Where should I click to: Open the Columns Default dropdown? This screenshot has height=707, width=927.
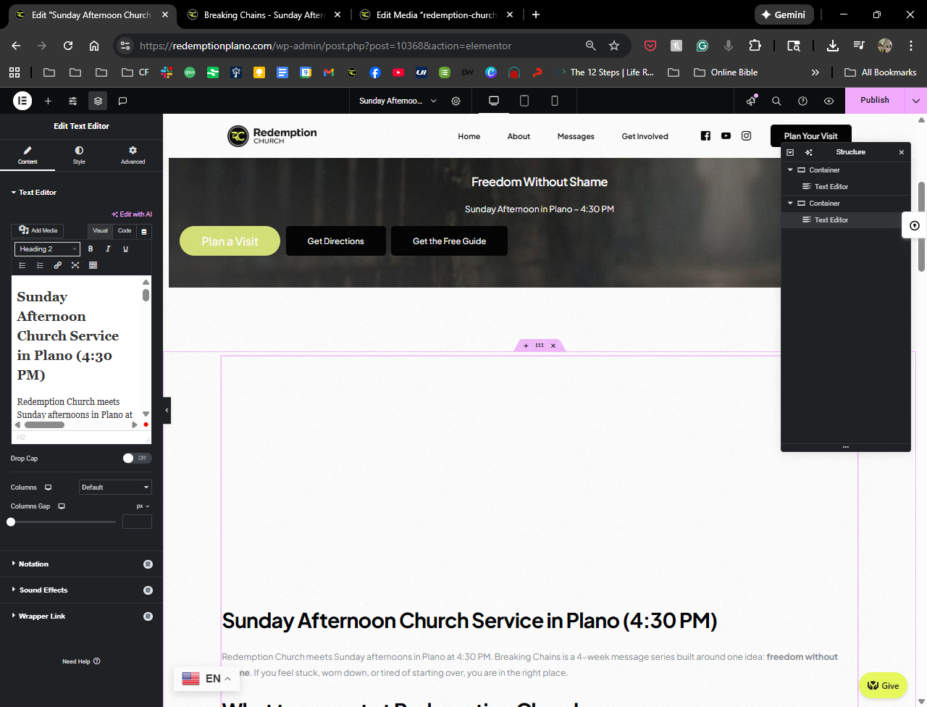click(115, 488)
